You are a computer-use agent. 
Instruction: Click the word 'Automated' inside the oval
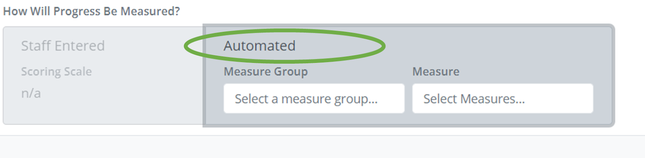(260, 46)
